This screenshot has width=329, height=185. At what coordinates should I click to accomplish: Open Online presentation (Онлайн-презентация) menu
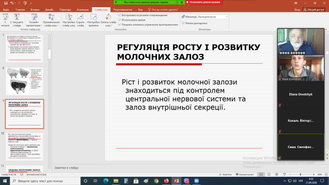[x=34, y=20]
